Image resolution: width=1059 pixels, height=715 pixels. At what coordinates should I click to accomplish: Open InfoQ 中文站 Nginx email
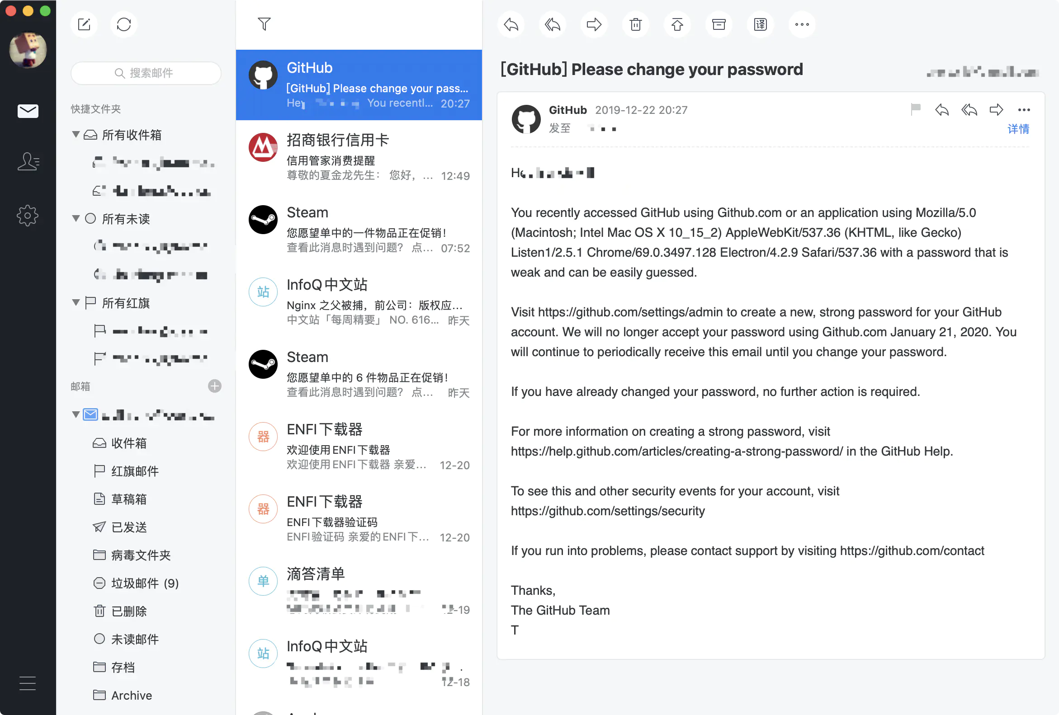pyautogui.click(x=359, y=301)
